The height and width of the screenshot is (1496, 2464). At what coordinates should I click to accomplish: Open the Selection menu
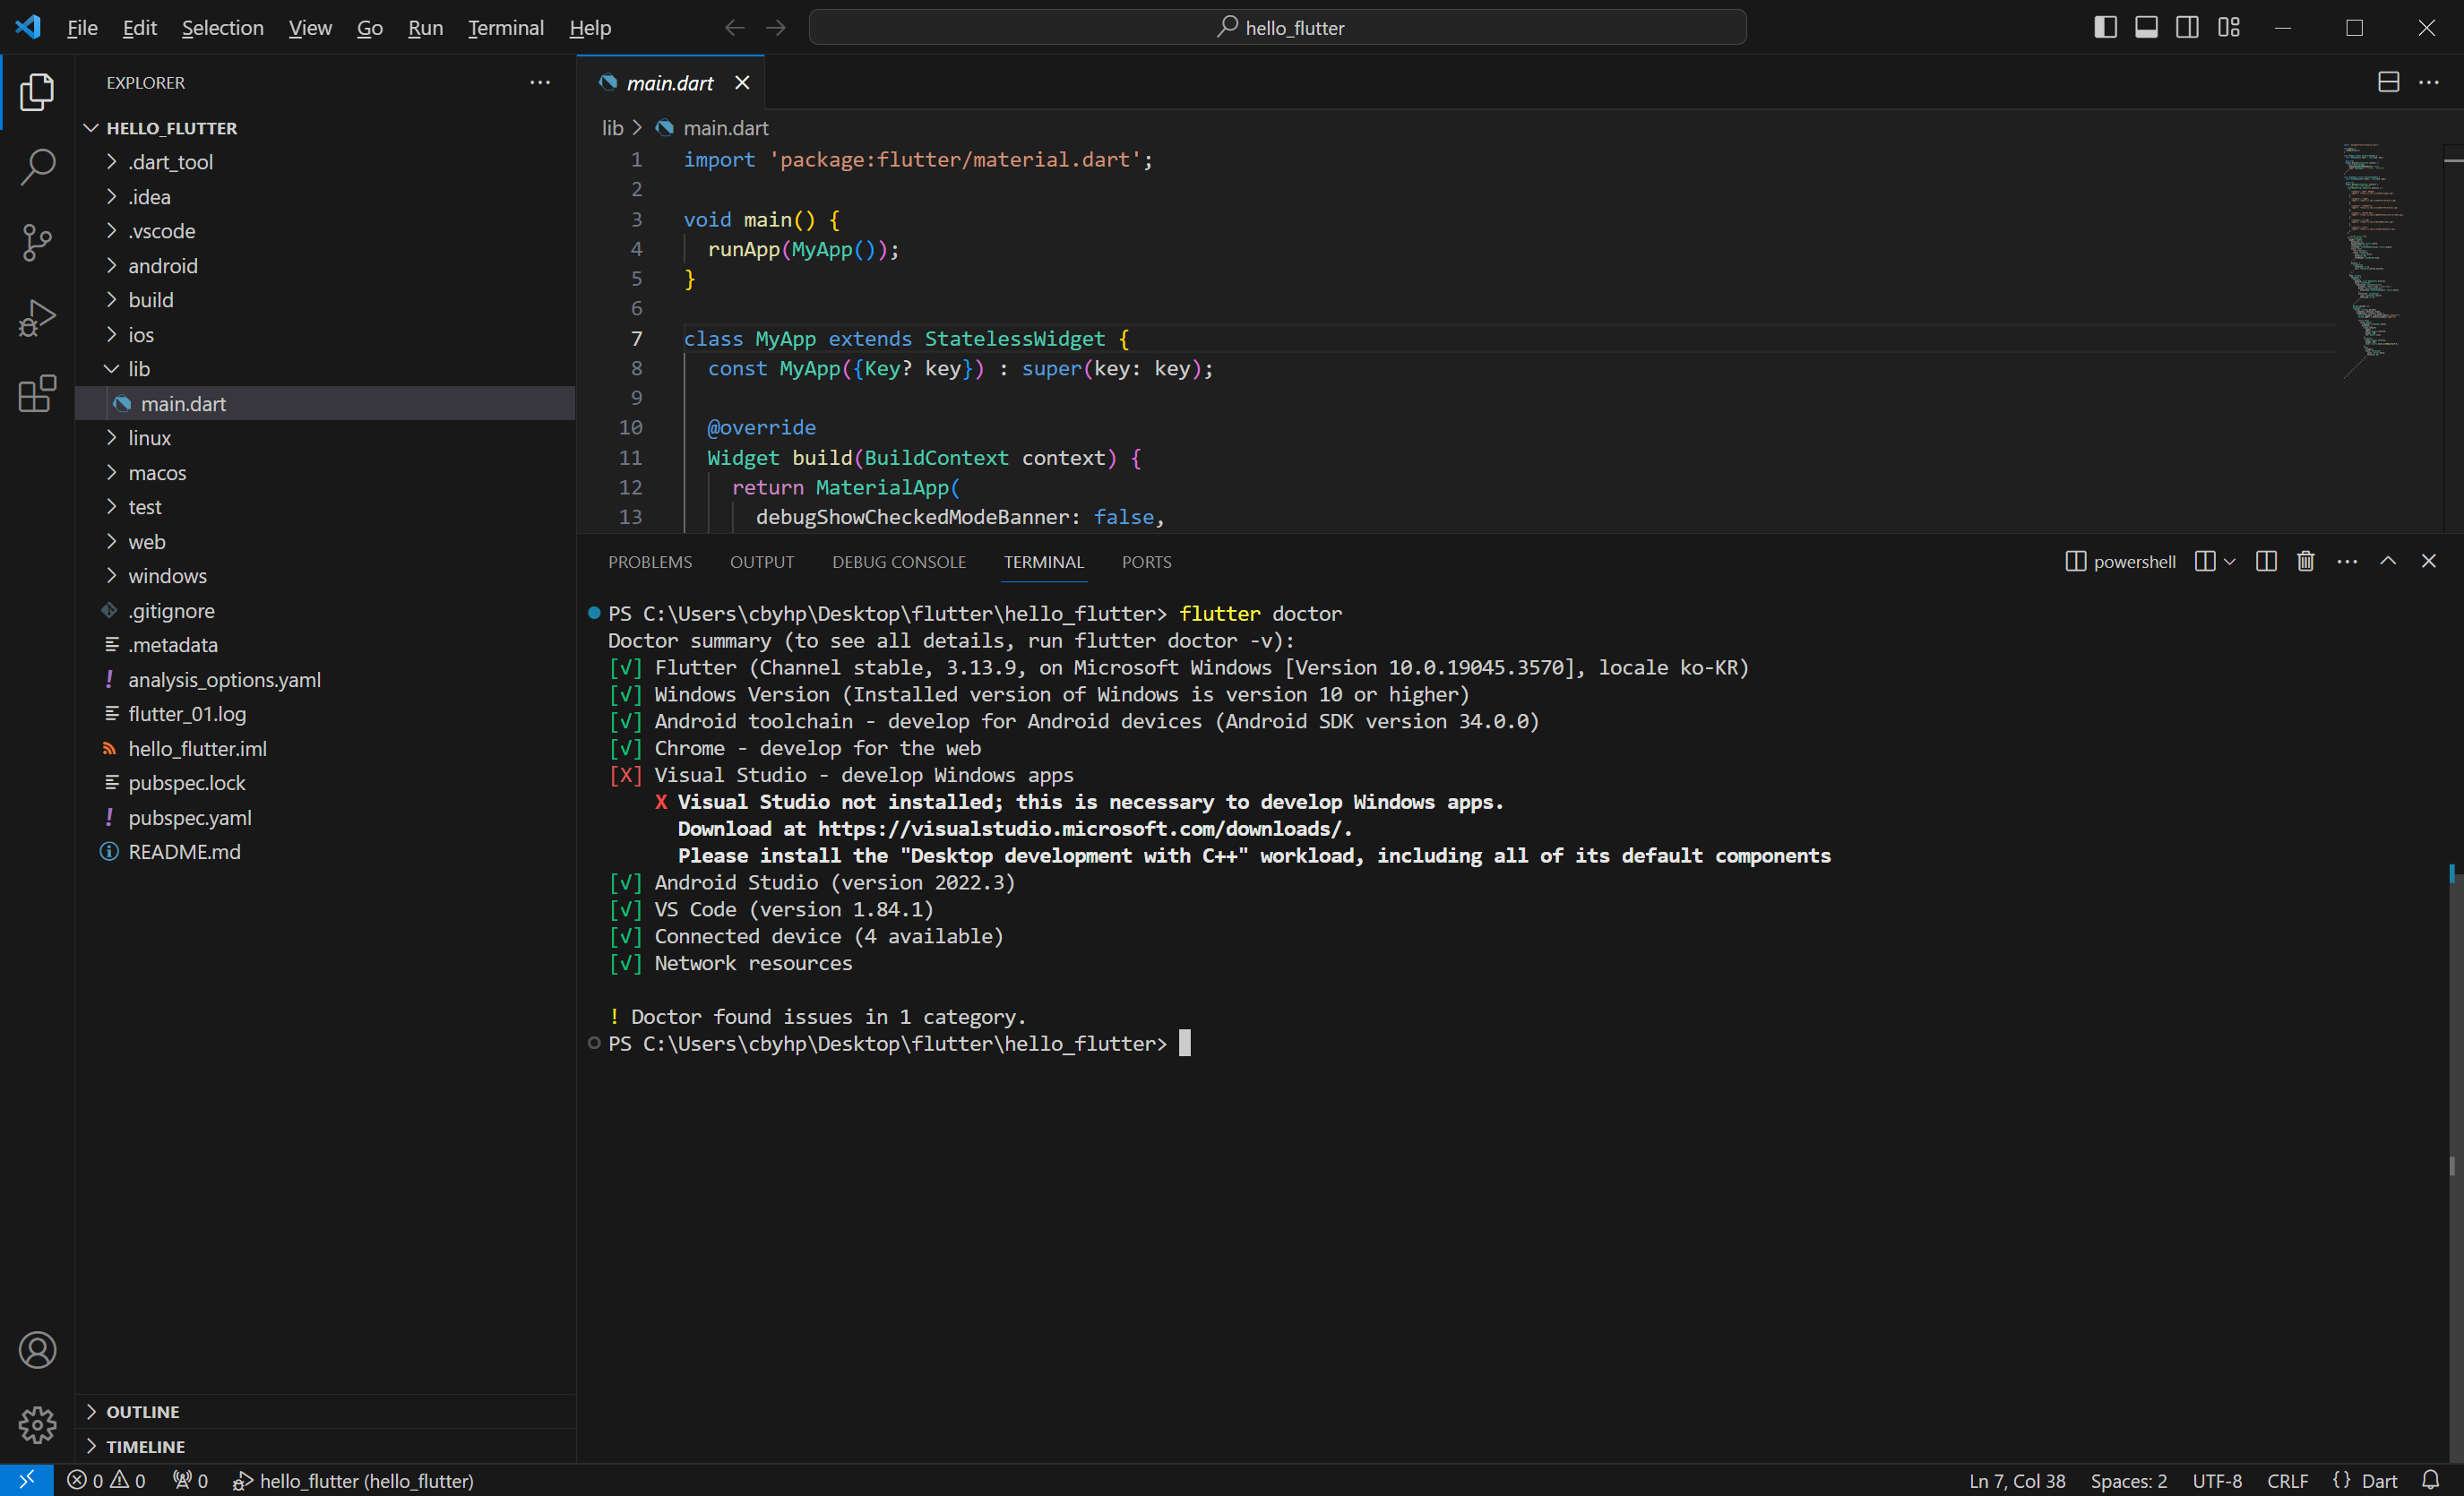[222, 27]
